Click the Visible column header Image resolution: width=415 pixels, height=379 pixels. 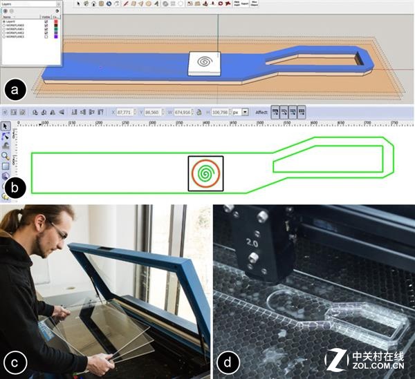[46, 17]
